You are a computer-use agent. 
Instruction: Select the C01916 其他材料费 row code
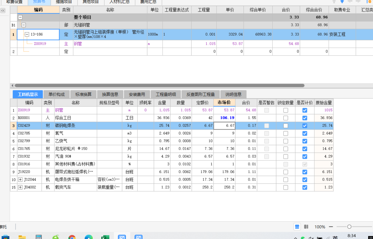click(29, 164)
